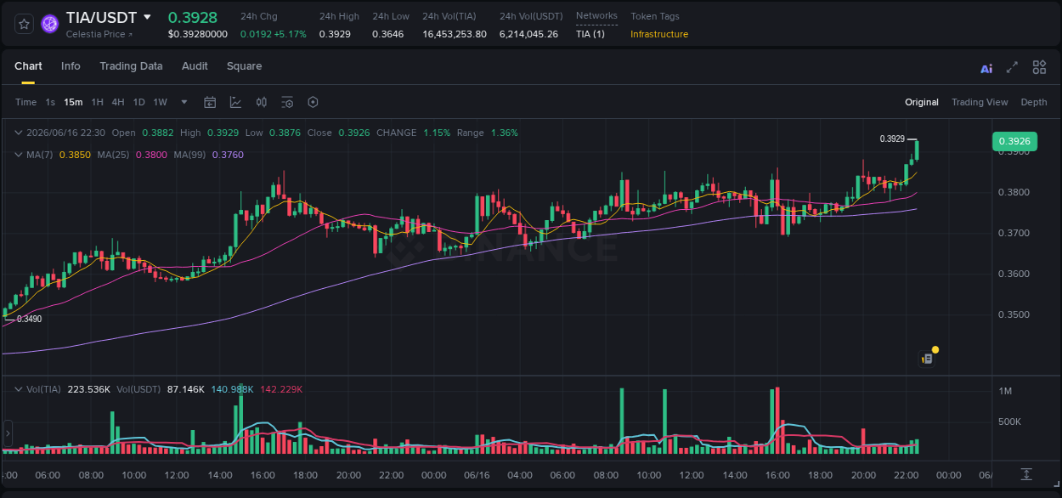Image resolution: width=1062 pixels, height=498 pixels.
Task: Collapse the Vol(TIA) legend chevron
Action: 19,389
